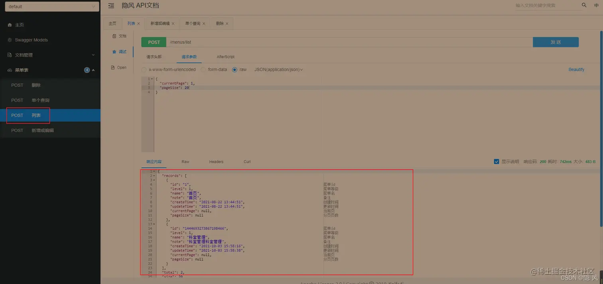603x284 pixels.
Task: Switch language via the 中 icon
Action: [597, 5]
